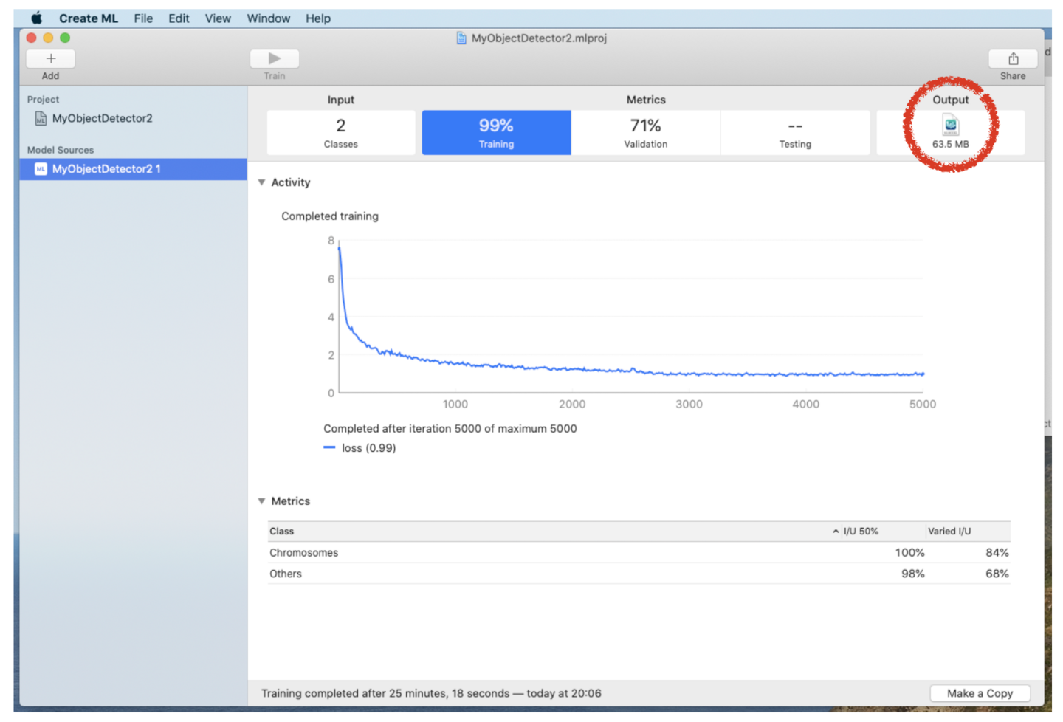Click the Varied I/U column header
This screenshot has height=722, width=1063.
[949, 532]
